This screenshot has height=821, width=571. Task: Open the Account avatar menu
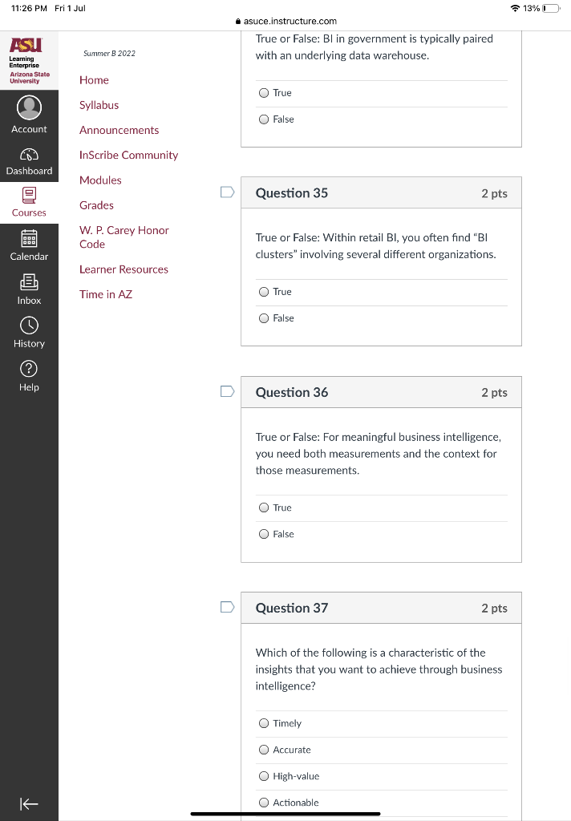coord(29,115)
